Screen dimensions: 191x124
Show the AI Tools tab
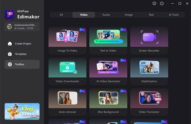tap(174, 15)
